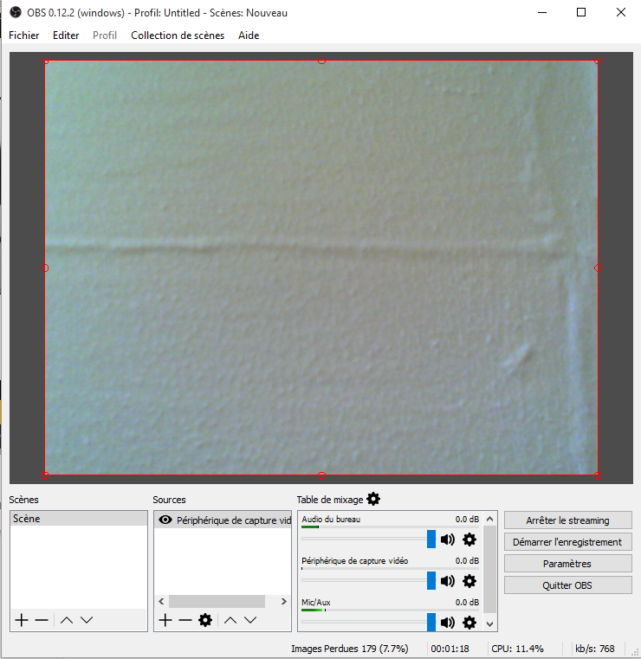
Task: Add a new scene with plus icon
Action: pos(22,620)
